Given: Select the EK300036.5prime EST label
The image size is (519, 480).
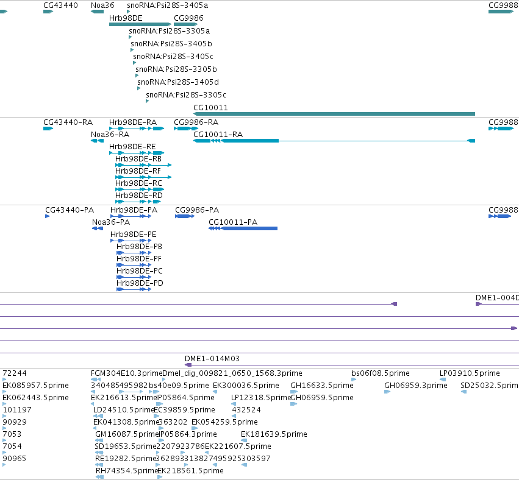Looking at the screenshot, I should pos(246,386).
